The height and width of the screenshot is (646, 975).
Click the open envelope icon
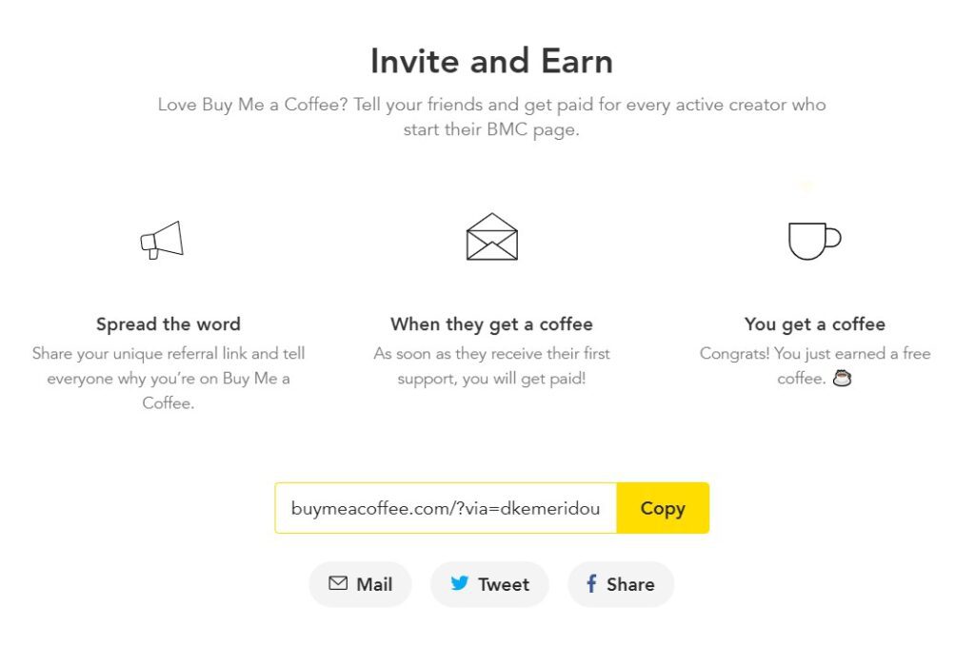click(x=492, y=237)
